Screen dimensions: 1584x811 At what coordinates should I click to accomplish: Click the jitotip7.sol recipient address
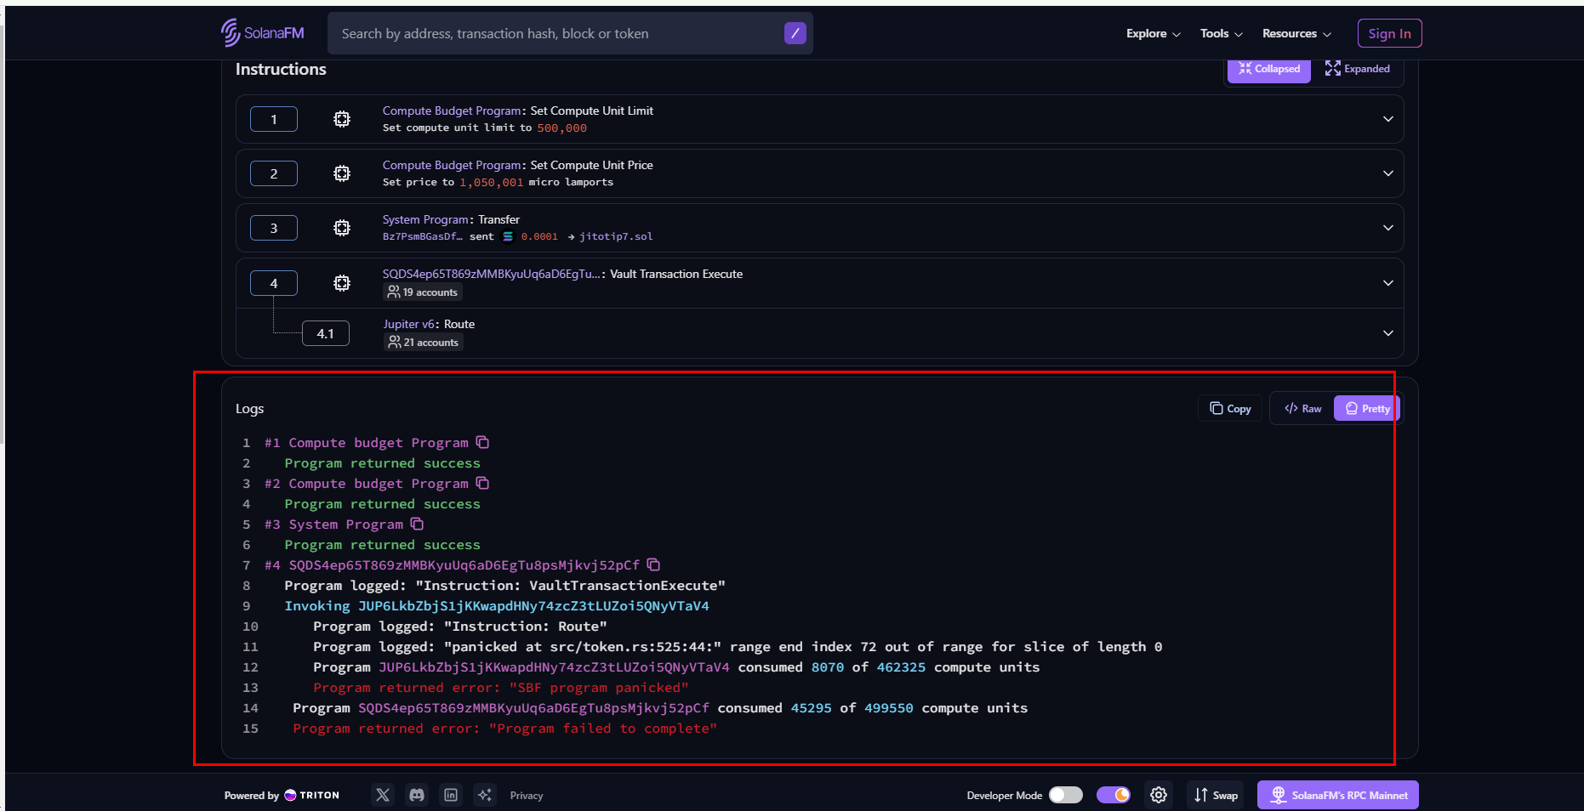616,236
